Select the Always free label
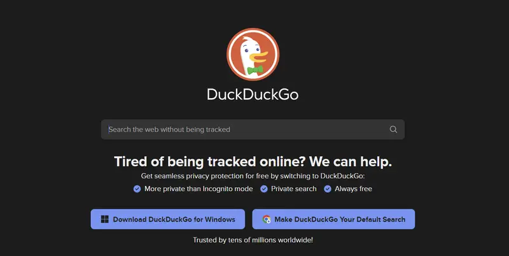Image resolution: width=509 pixels, height=256 pixels. point(353,188)
